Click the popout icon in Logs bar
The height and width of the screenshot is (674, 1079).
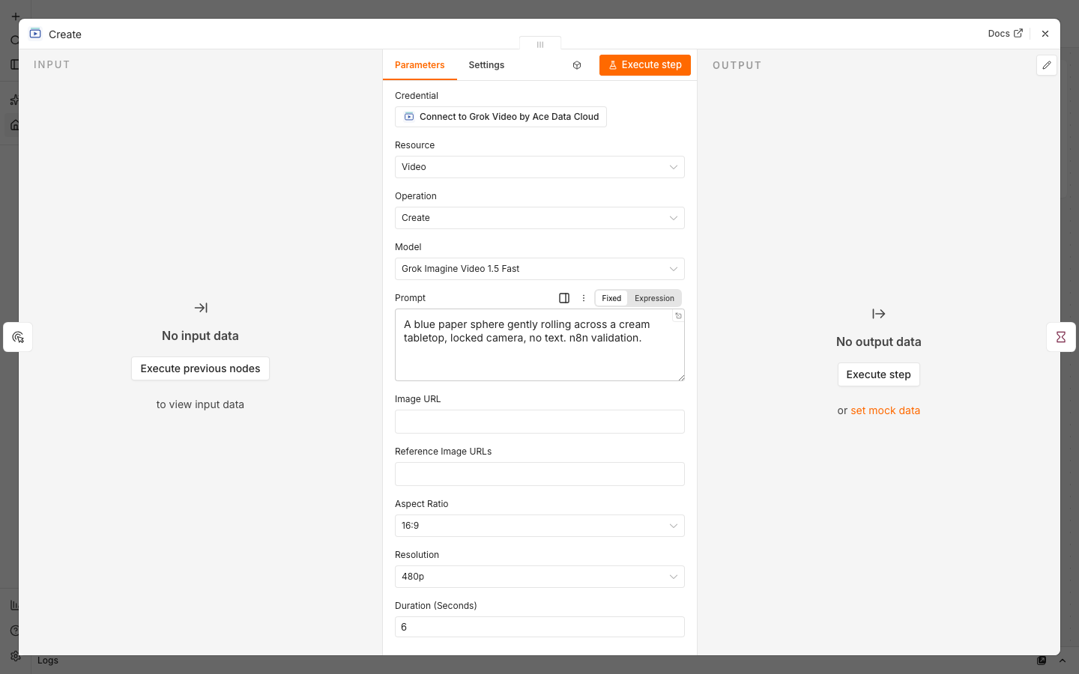[1042, 661]
